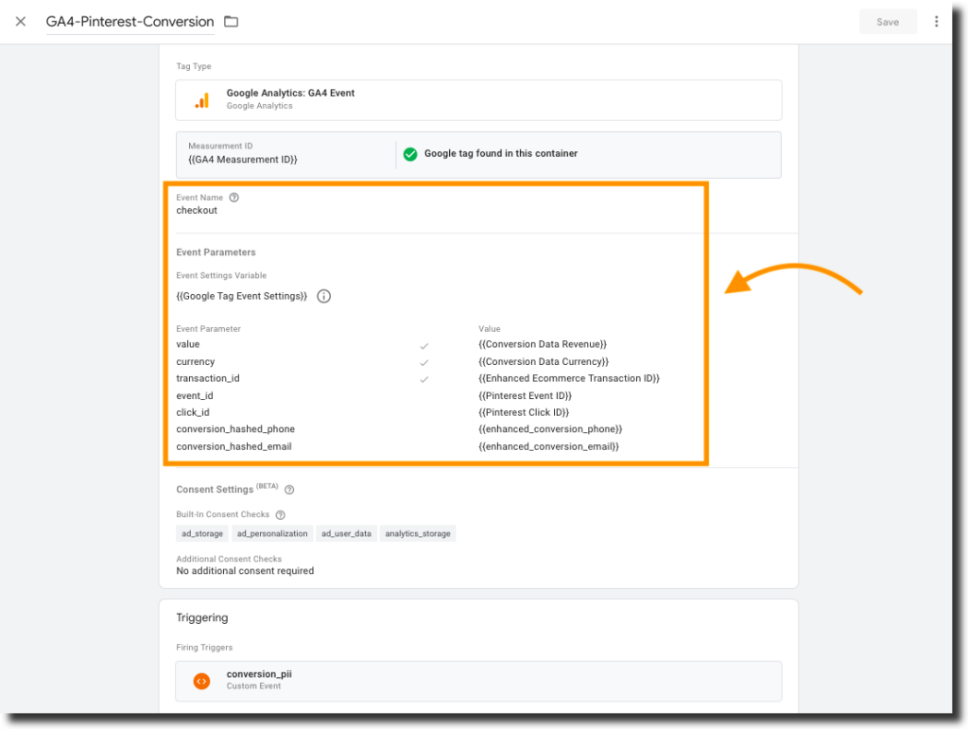968x729 pixels.
Task: Click checkmark in the transaction_id row
Action: [x=424, y=379]
